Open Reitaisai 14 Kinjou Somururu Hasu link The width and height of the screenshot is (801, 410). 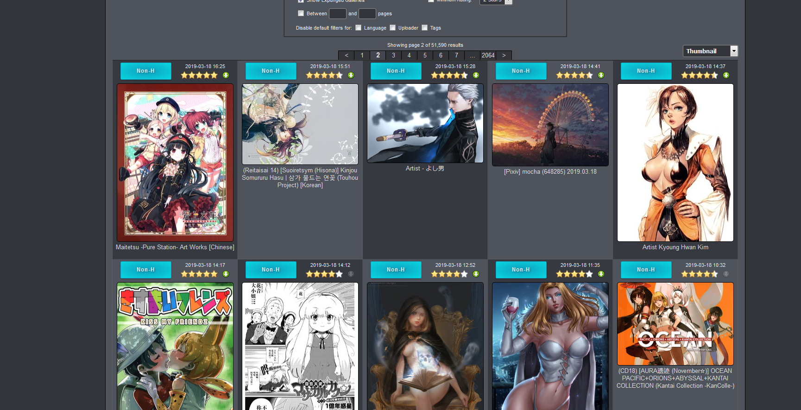coord(300,178)
